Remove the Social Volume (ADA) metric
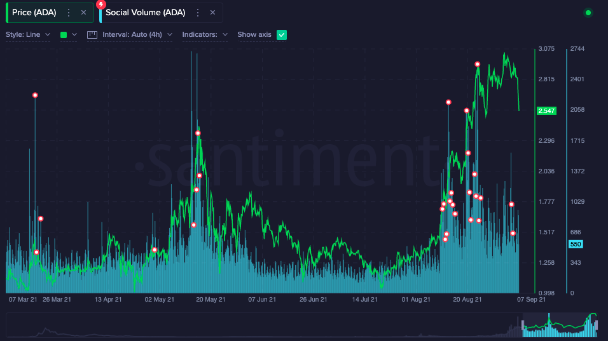 [x=212, y=13]
